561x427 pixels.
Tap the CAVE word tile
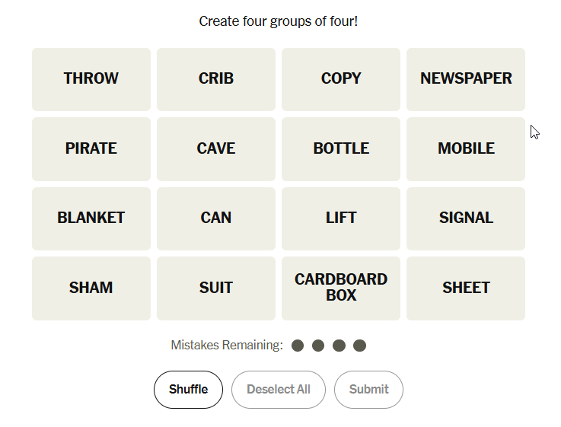click(x=216, y=149)
